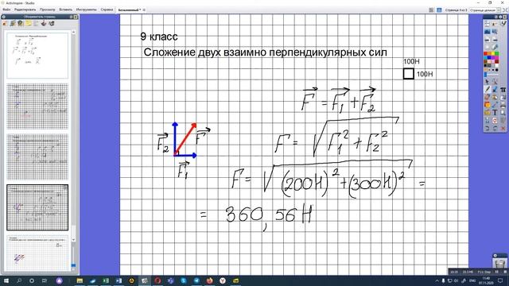This screenshot has height=286, width=509.
Task: Open Excel from the taskbar
Action: pos(106,280)
